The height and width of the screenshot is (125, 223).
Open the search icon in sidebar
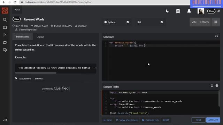click(5, 20)
